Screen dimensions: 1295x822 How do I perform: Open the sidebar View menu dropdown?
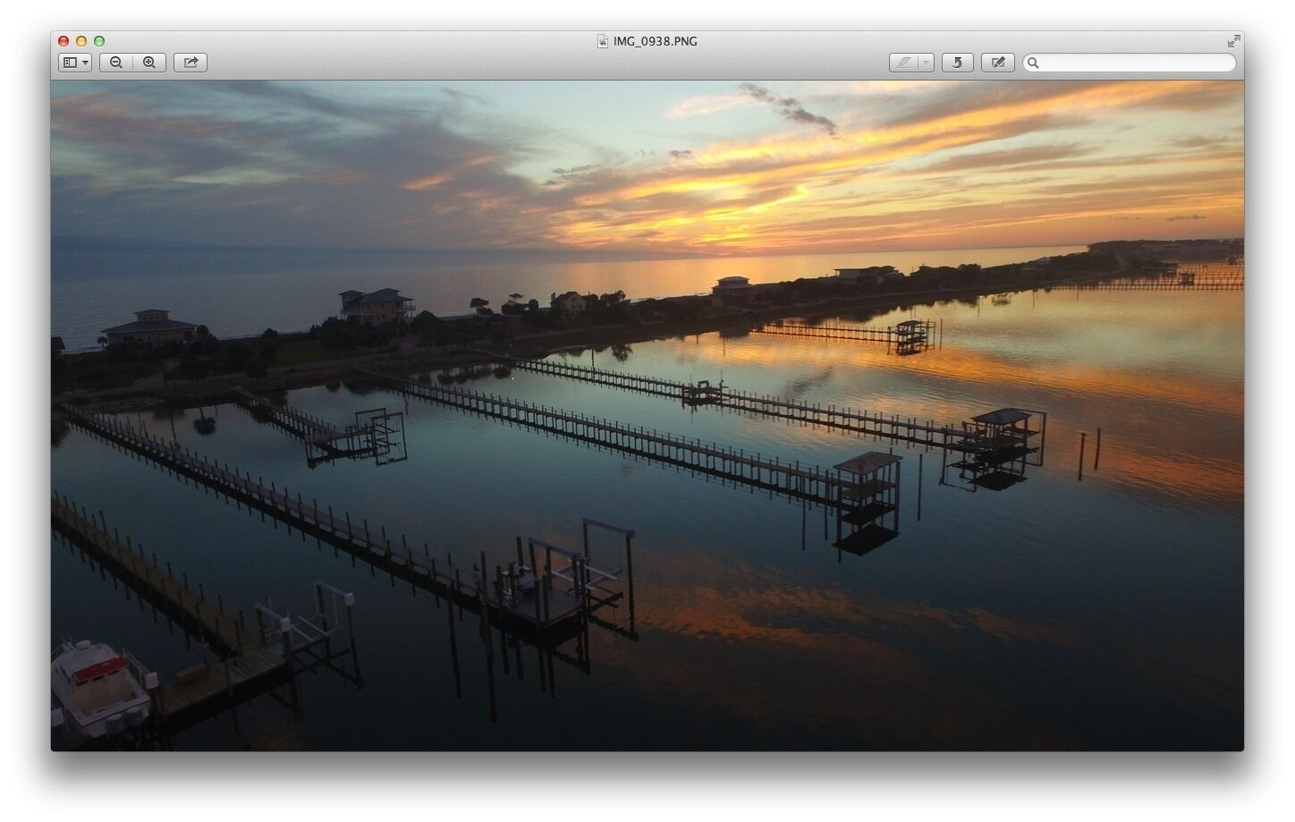(75, 63)
